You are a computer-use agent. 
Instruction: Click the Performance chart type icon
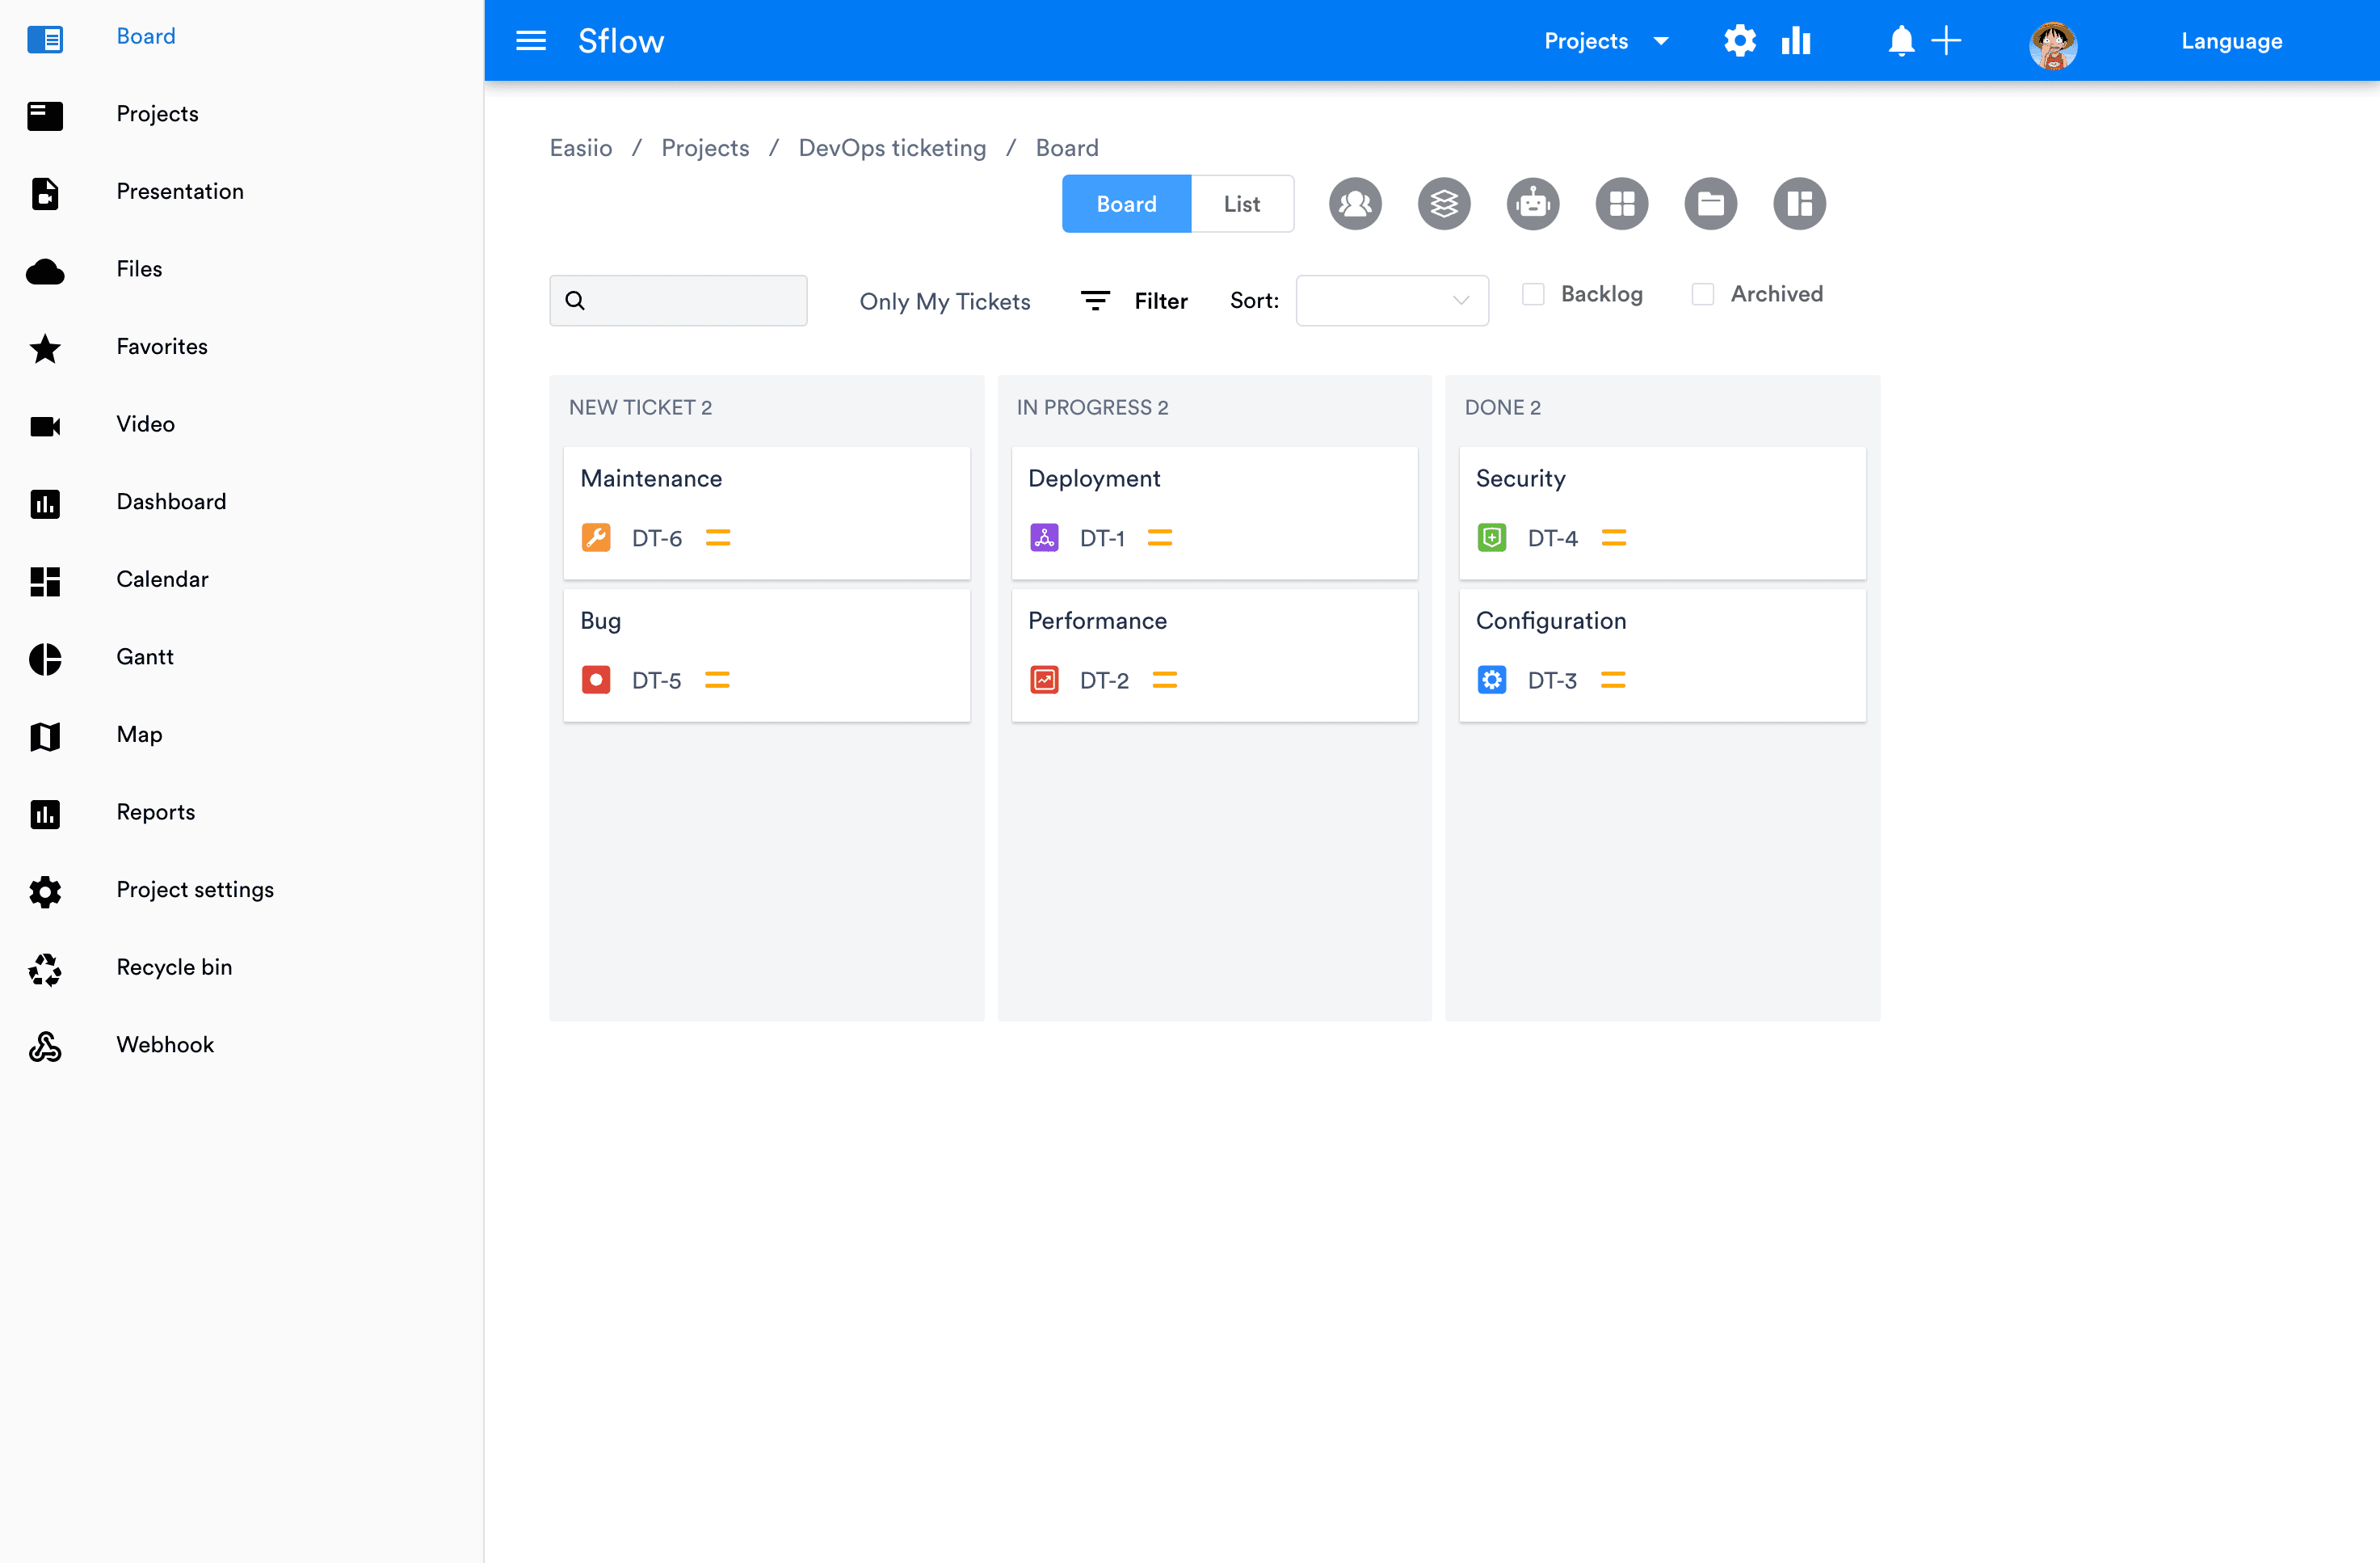tap(1044, 680)
